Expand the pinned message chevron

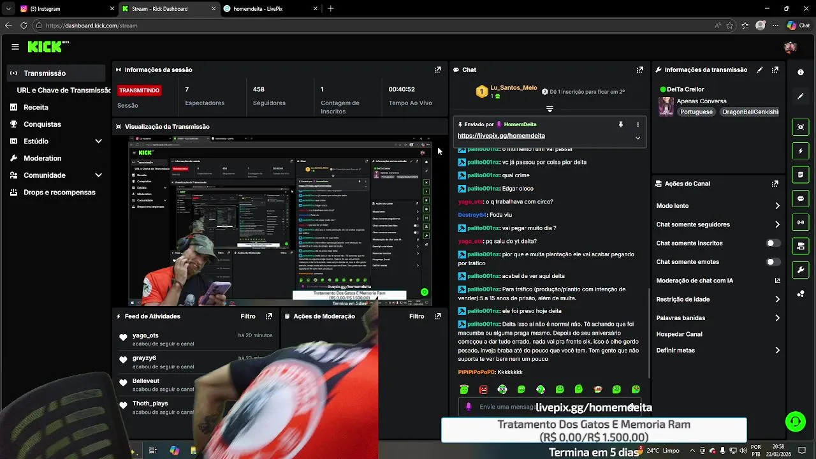[637, 138]
